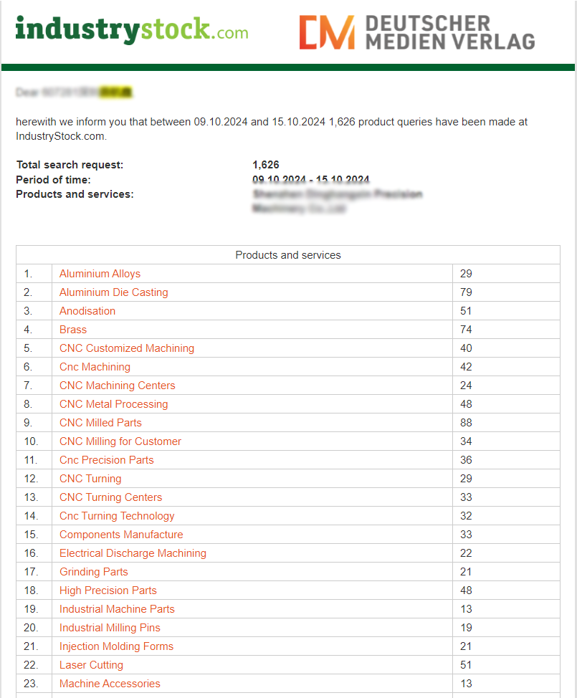Select CNC Milling for Customer
Viewport: 577px width, 698px height.
click(120, 441)
